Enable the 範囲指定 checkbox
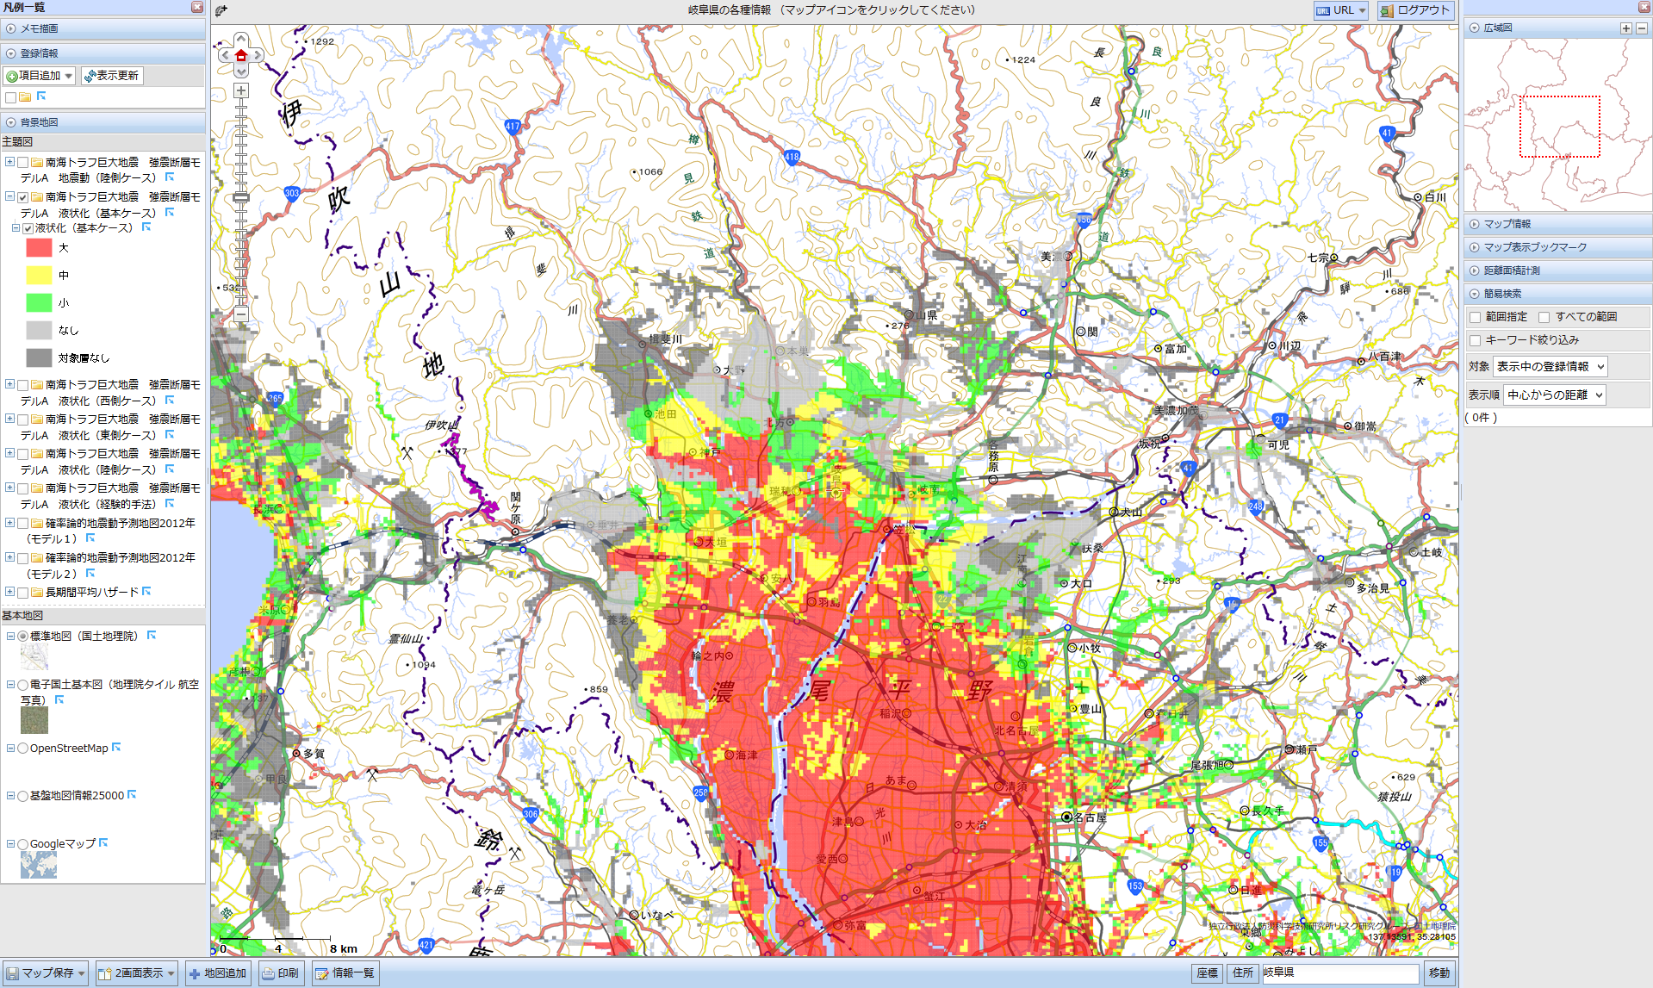The width and height of the screenshot is (1653, 988). click(1475, 317)
